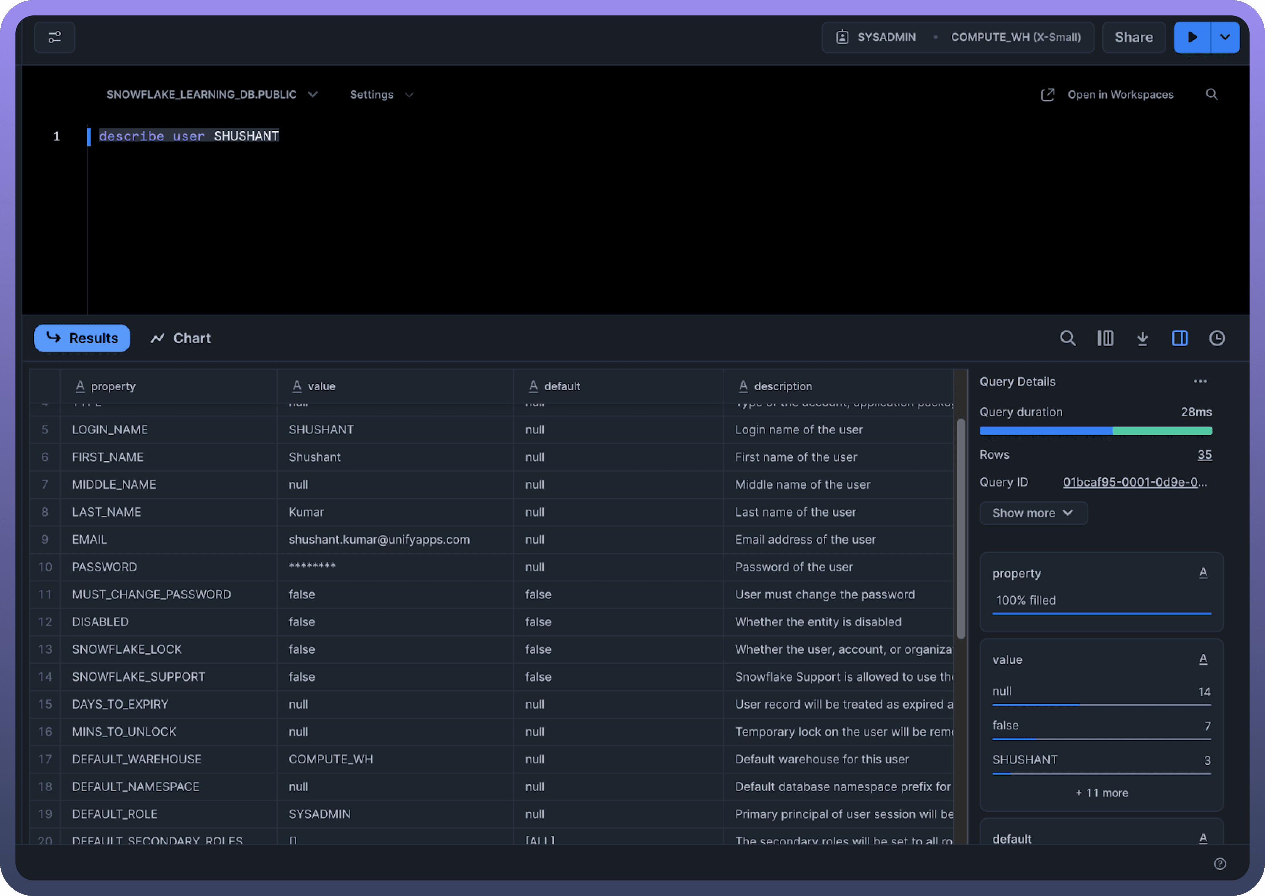This screenshot has height=896, width=1265.
Task: Run the query with the play button
Action: click(1192, 37)
